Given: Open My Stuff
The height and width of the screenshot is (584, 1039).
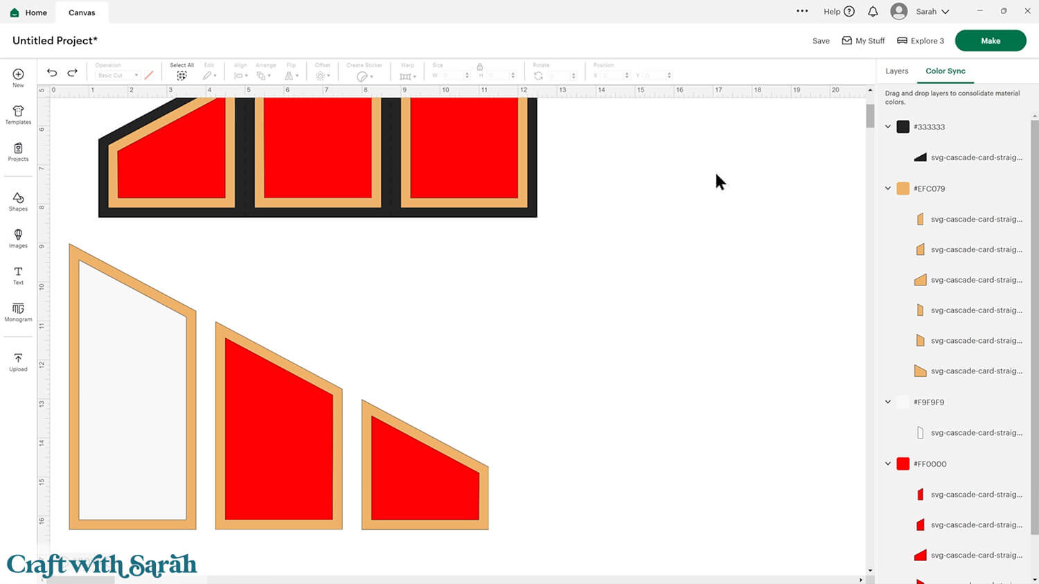Looking at the screenshot, I should click(863, 41).
